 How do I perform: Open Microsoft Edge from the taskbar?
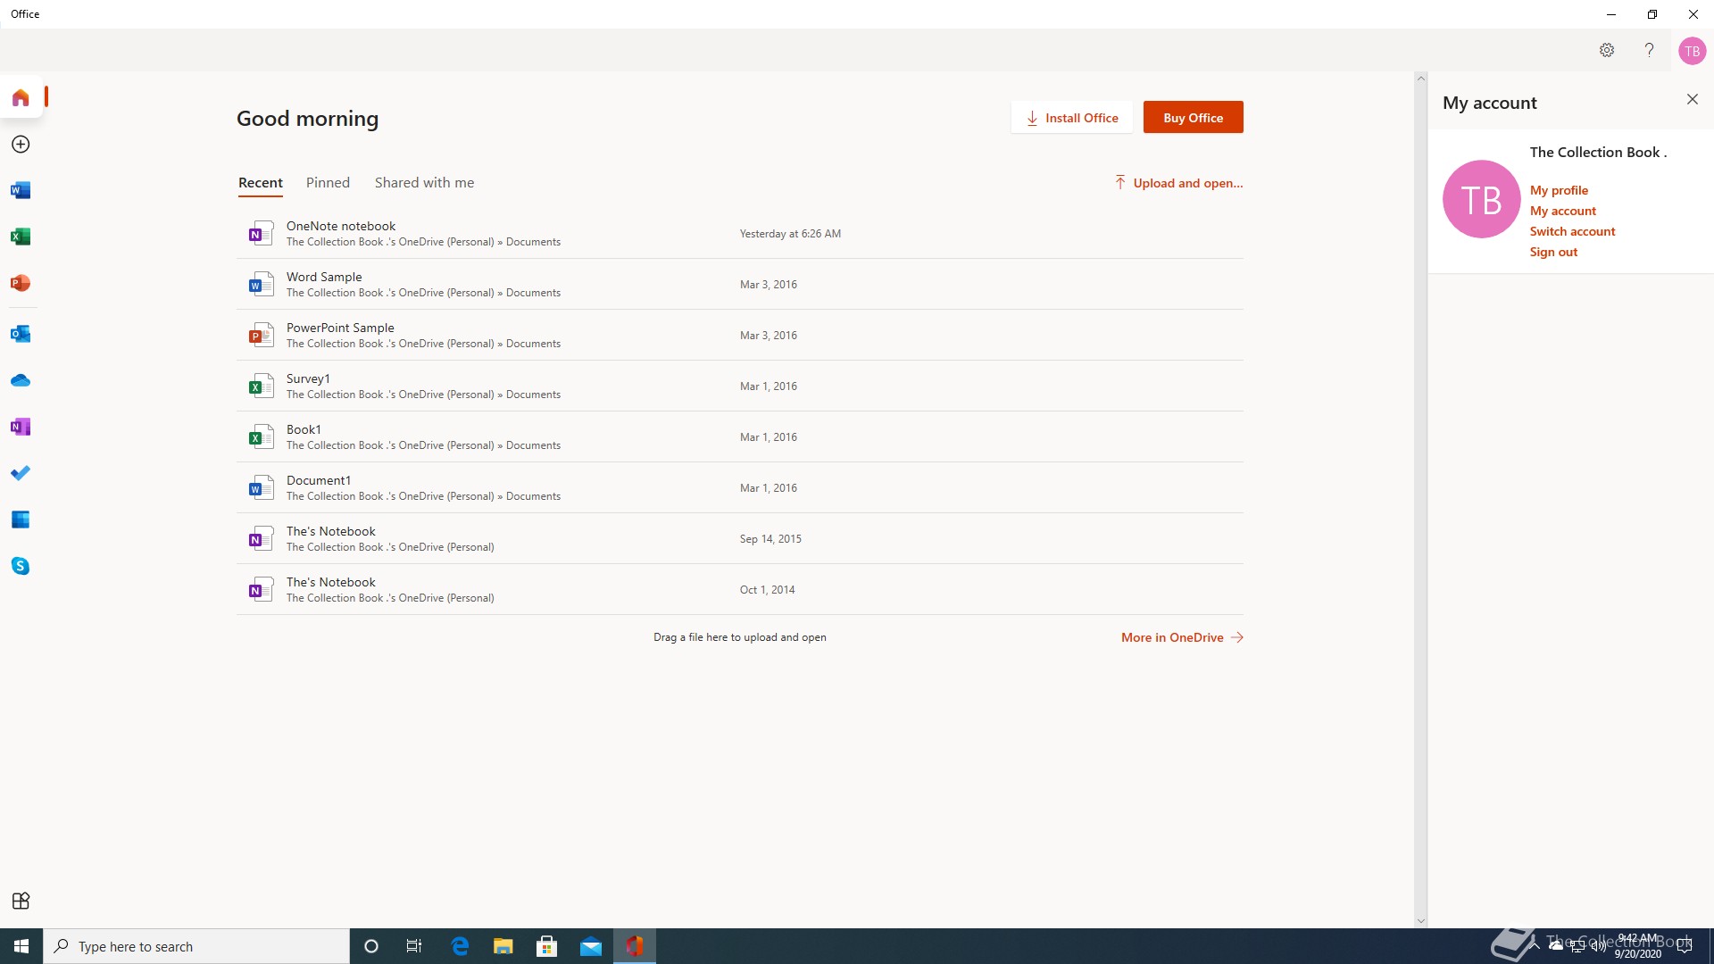tap(460, 946)
